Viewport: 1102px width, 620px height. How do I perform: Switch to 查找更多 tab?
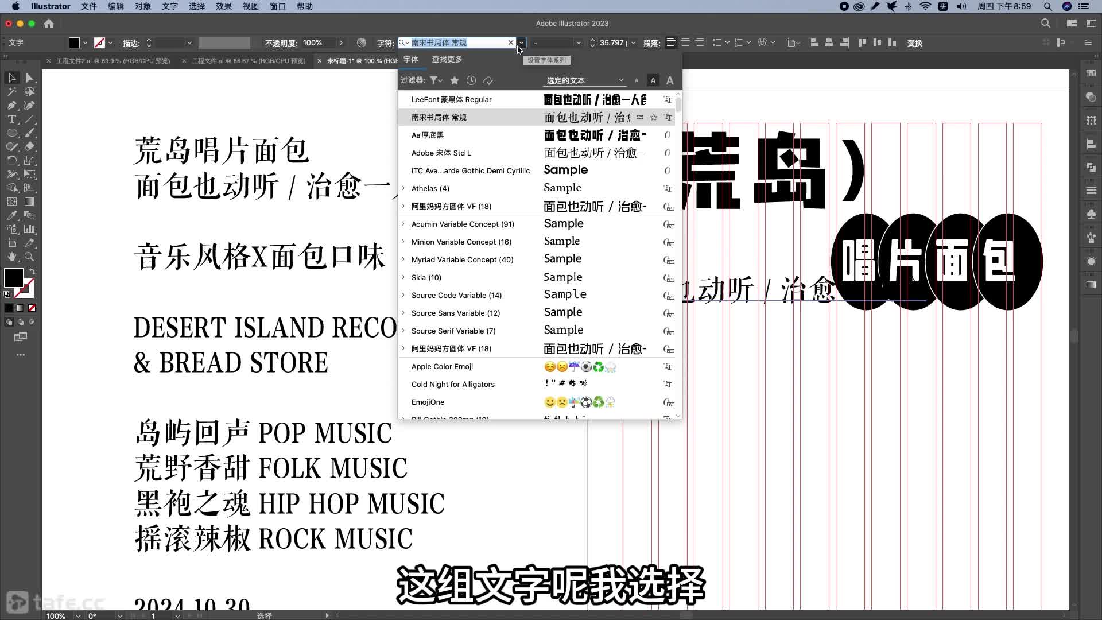[x=447, y=59]
